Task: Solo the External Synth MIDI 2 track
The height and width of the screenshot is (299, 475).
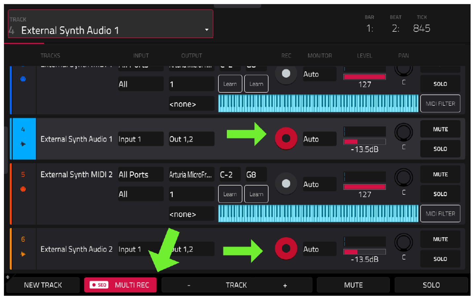Action: [x=440, y=194]
